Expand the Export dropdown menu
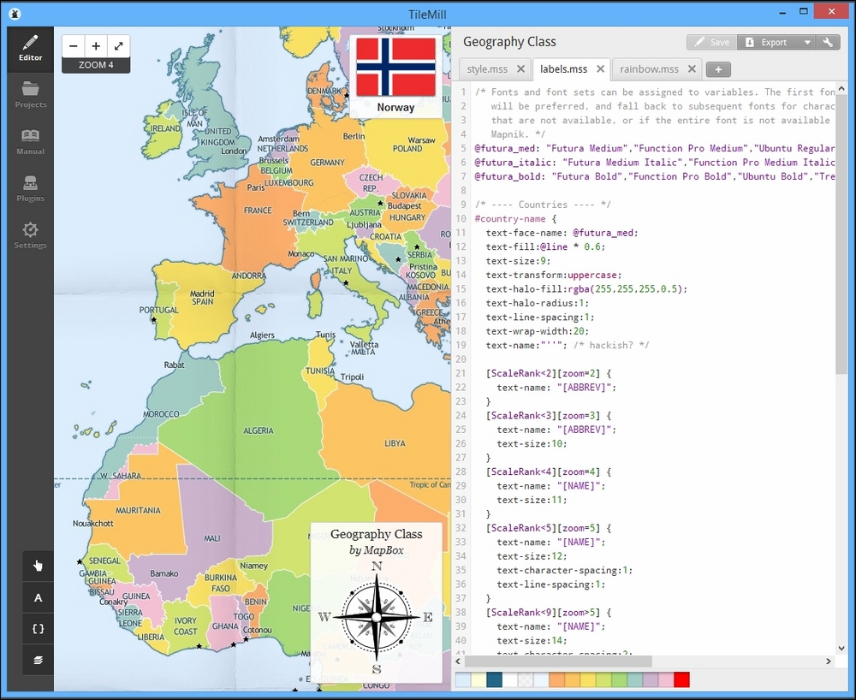Viewport: 856px width, 700px height. pos(806,42)
